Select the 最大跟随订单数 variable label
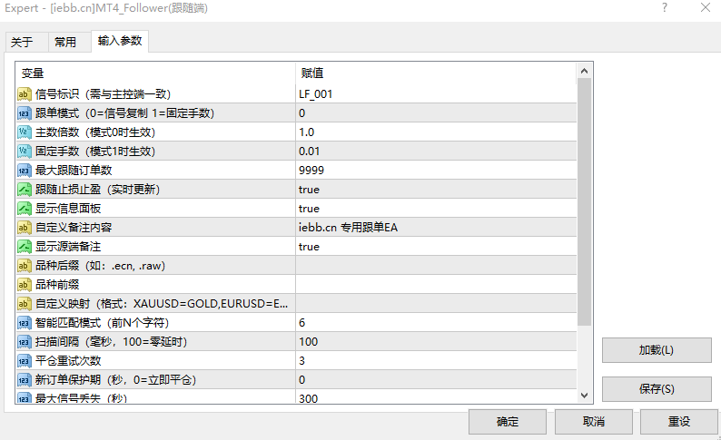Viewport: 721px width, 440px height. coord(74,171)
